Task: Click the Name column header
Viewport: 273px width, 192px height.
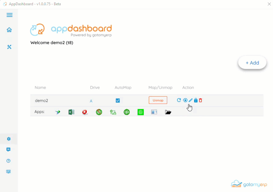Action: click(40, 87)
